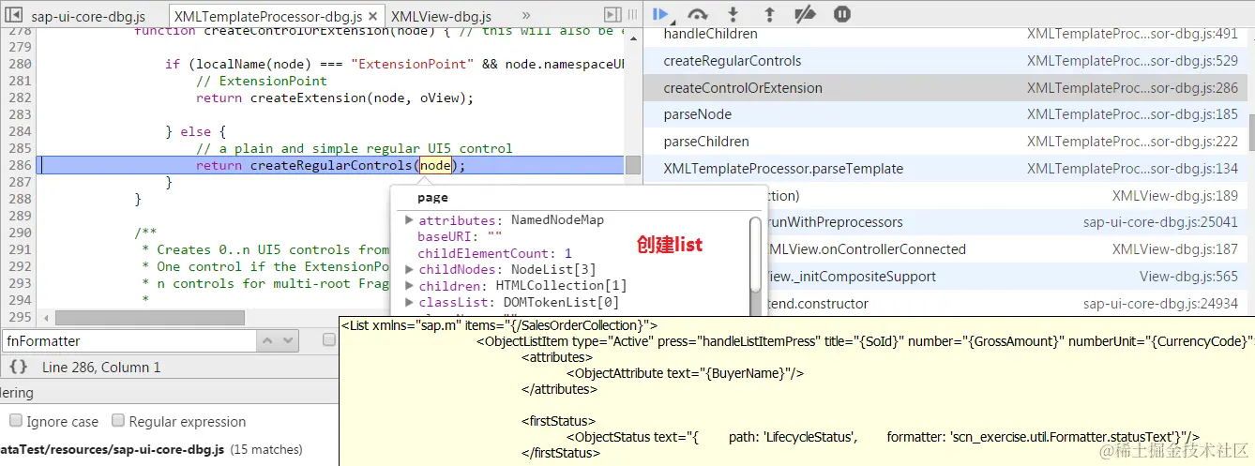
Task: Click line number 281 in the gutter
Action: pos(19,81)
